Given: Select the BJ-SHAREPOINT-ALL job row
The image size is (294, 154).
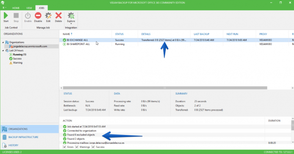Looking at the screenshot, I should [176, 44].
